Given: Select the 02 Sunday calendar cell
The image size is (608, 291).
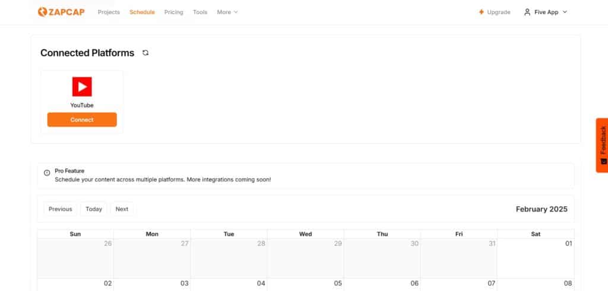Looking at the screenshot, I should (75, 285).
